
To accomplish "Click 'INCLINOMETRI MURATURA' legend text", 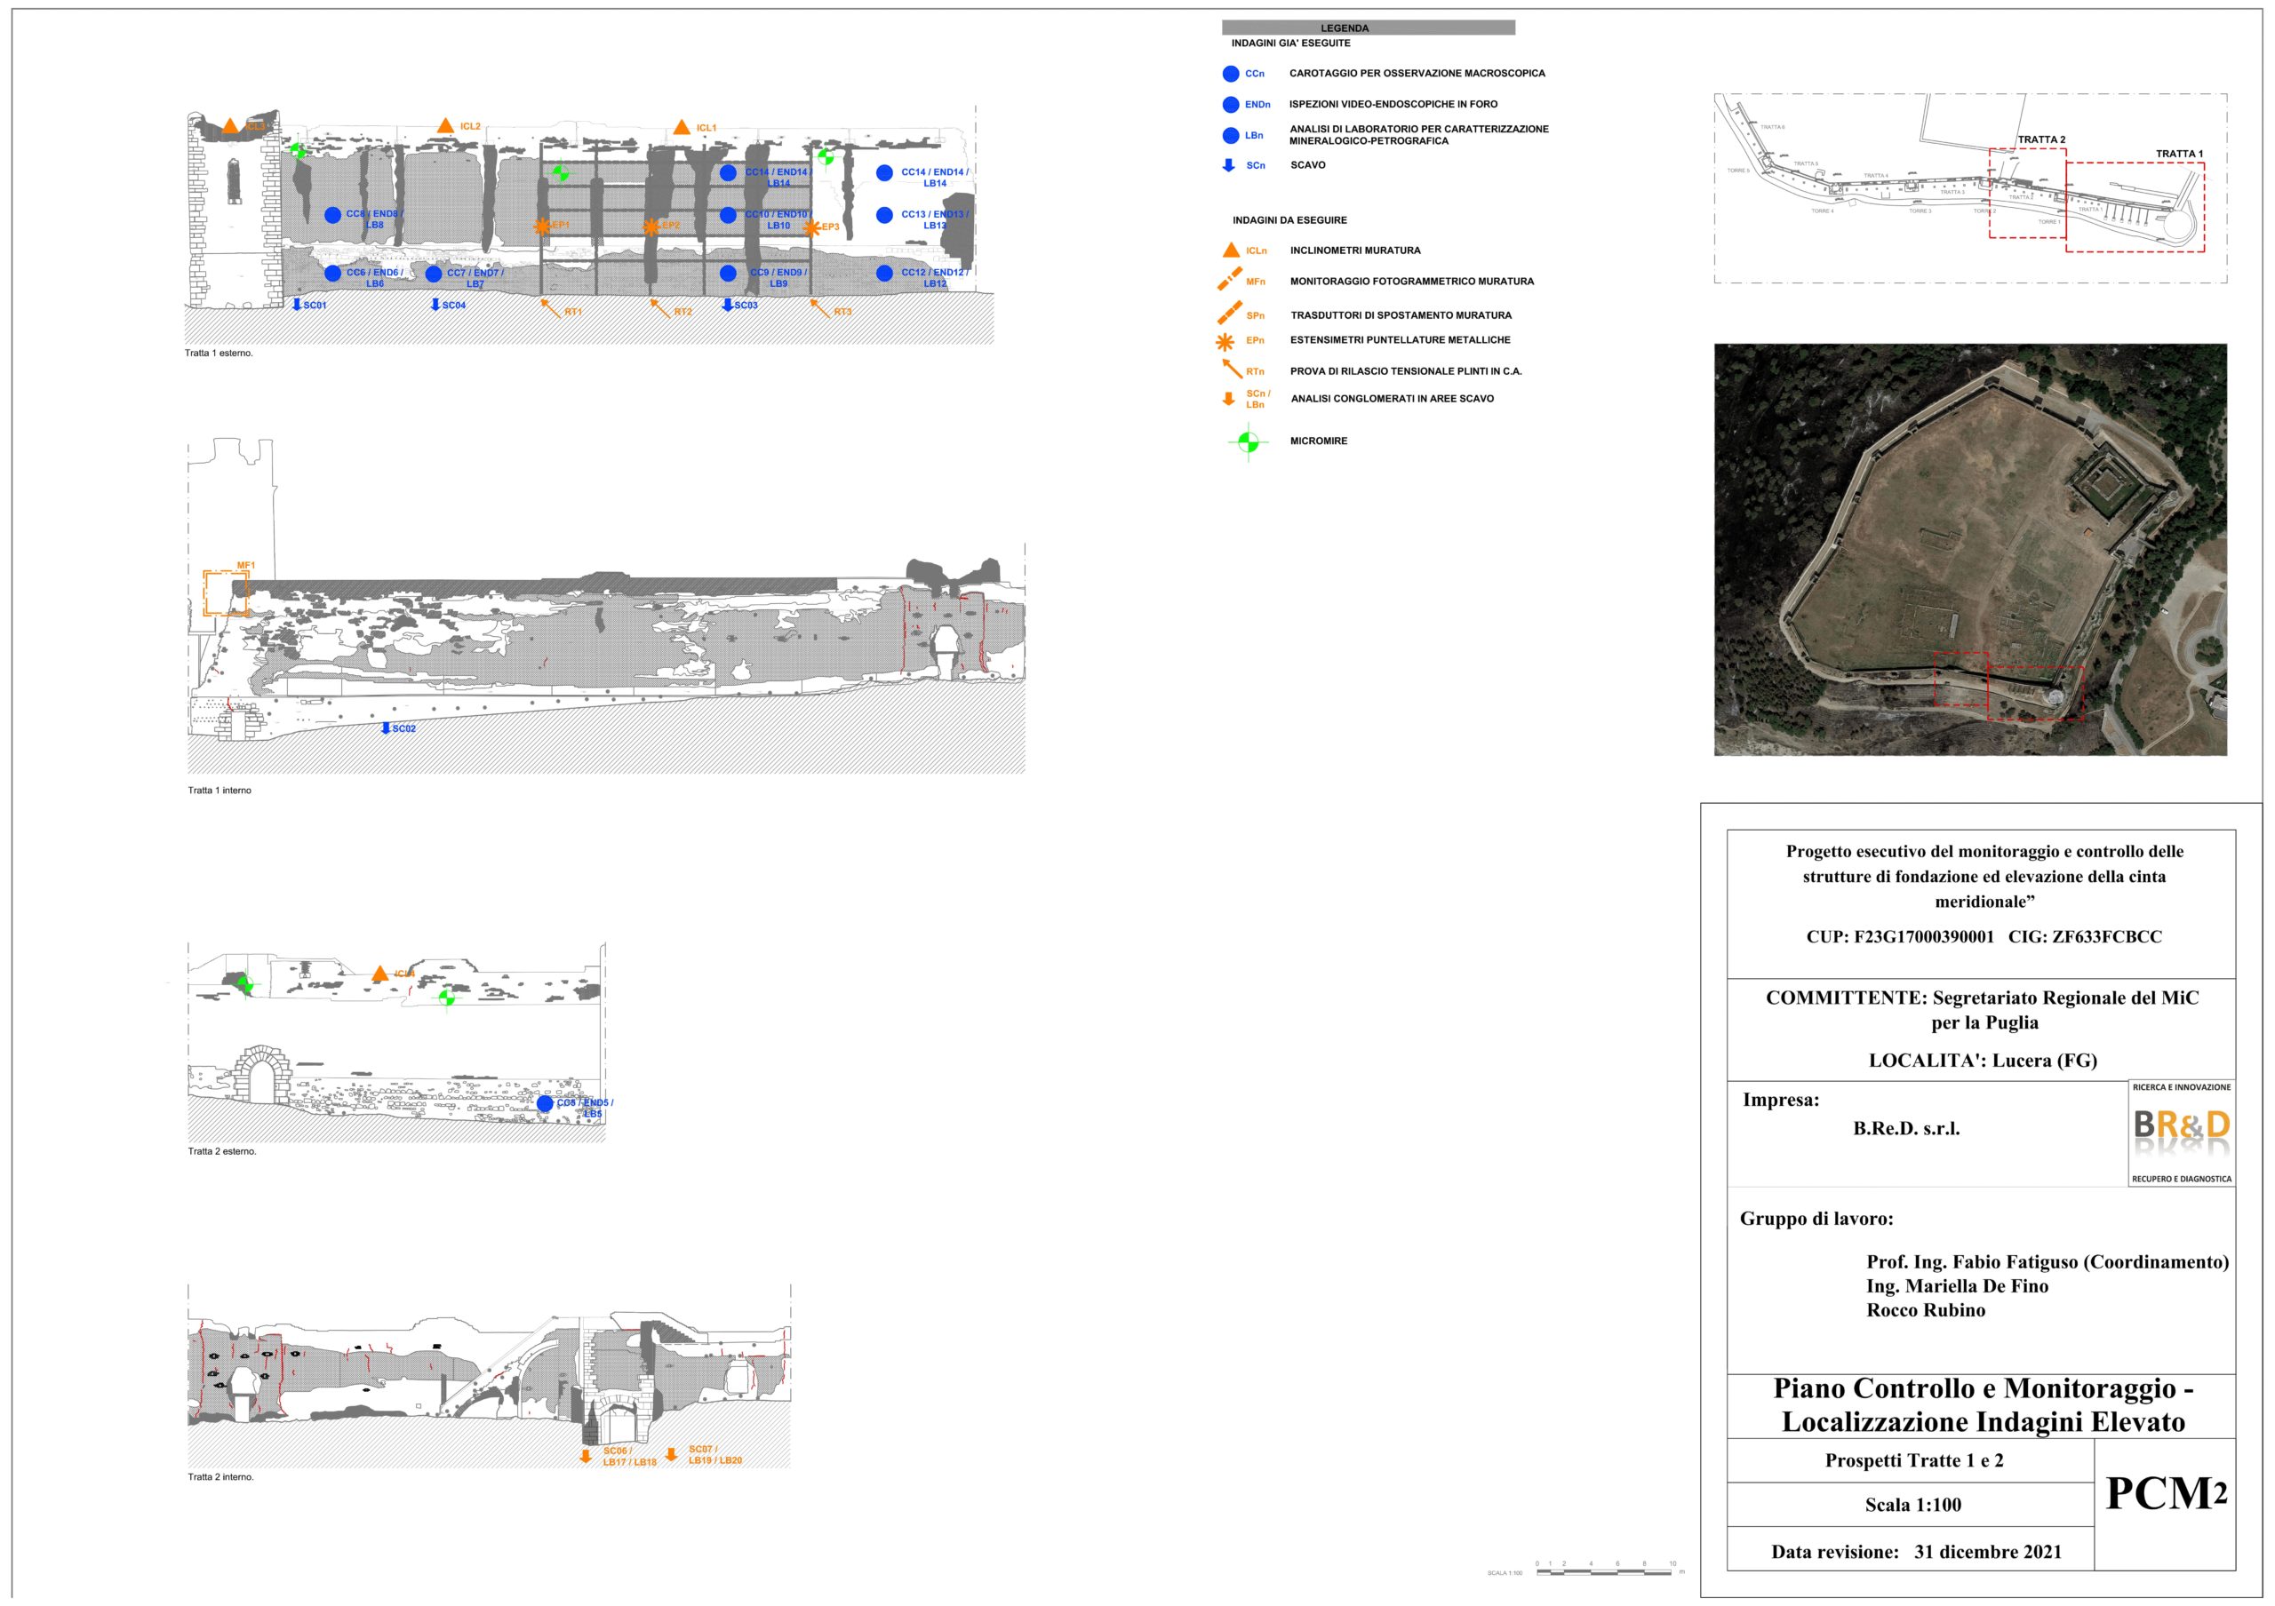I will 1355,250.
